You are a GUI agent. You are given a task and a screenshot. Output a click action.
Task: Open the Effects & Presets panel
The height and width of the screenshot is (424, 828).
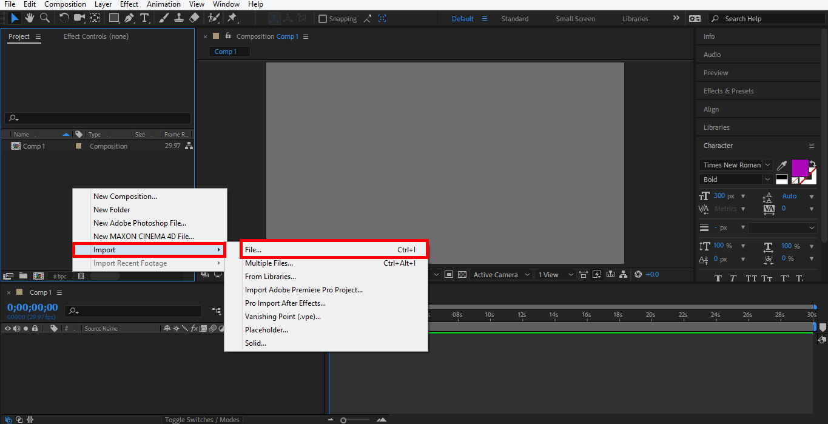point(729,91)
